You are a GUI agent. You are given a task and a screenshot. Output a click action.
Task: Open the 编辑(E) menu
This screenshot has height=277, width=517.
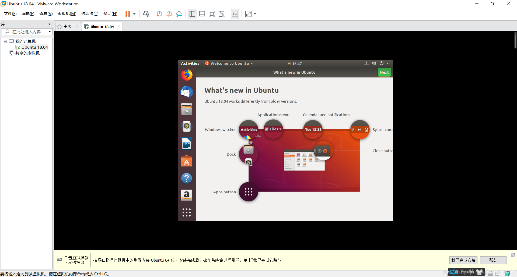tap(28, 14)
